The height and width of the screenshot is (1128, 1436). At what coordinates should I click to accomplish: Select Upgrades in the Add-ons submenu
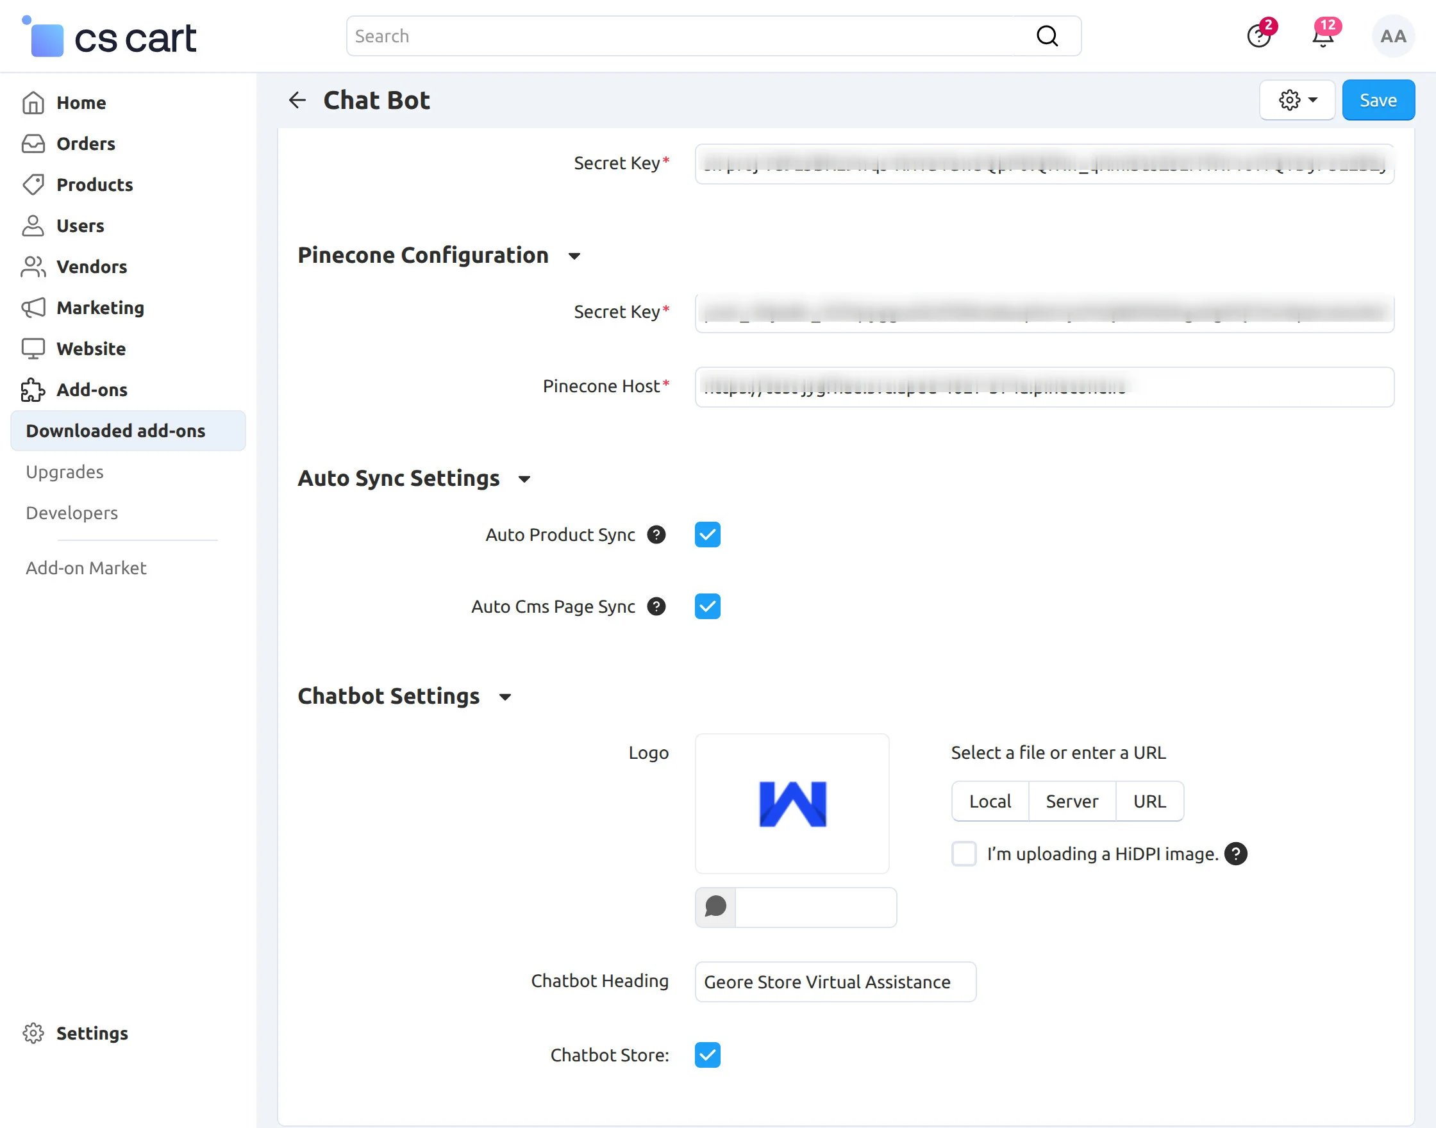click(65, 472)
